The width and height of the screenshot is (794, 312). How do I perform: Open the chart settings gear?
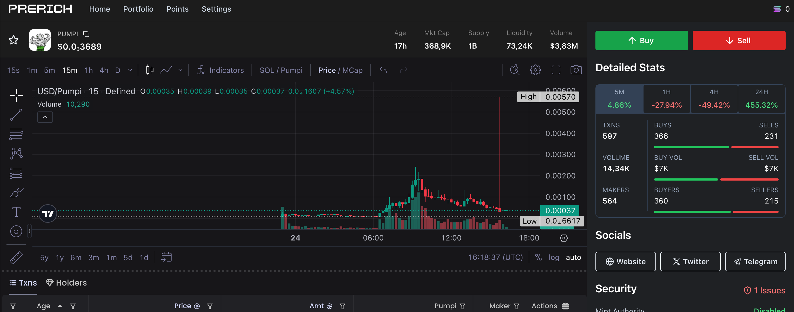coord(535,70)
